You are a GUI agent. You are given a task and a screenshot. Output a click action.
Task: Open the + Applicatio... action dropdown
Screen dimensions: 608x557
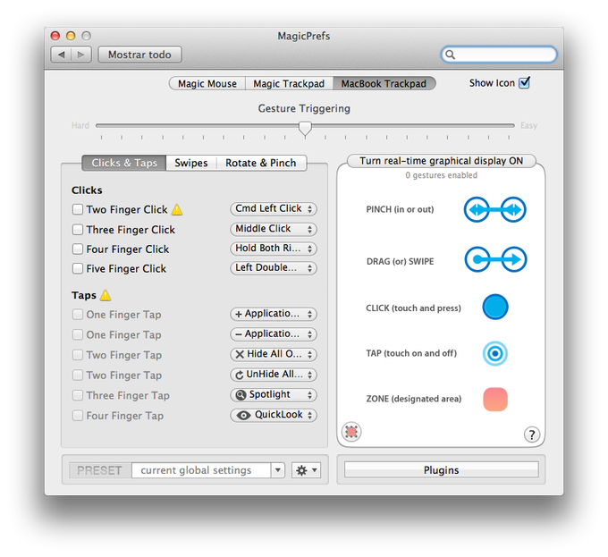pos(274,314)
